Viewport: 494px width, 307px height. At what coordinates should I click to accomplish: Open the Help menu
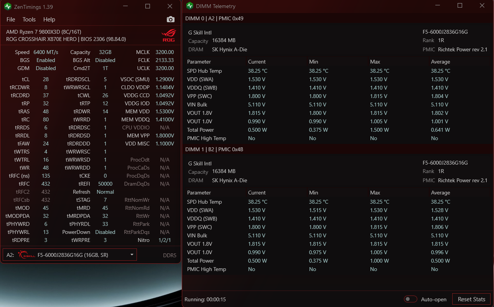(x=49, y=20)
